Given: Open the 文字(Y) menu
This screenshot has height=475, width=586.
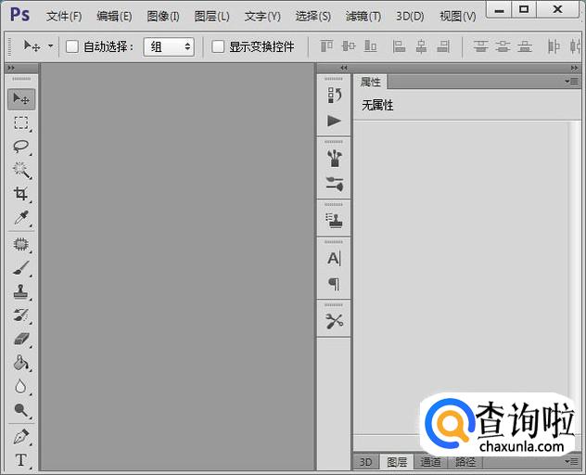Looking at the screenshot, I should 262,16.
